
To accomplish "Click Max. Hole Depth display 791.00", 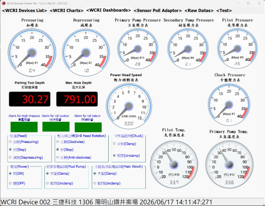I will (77, 99).
